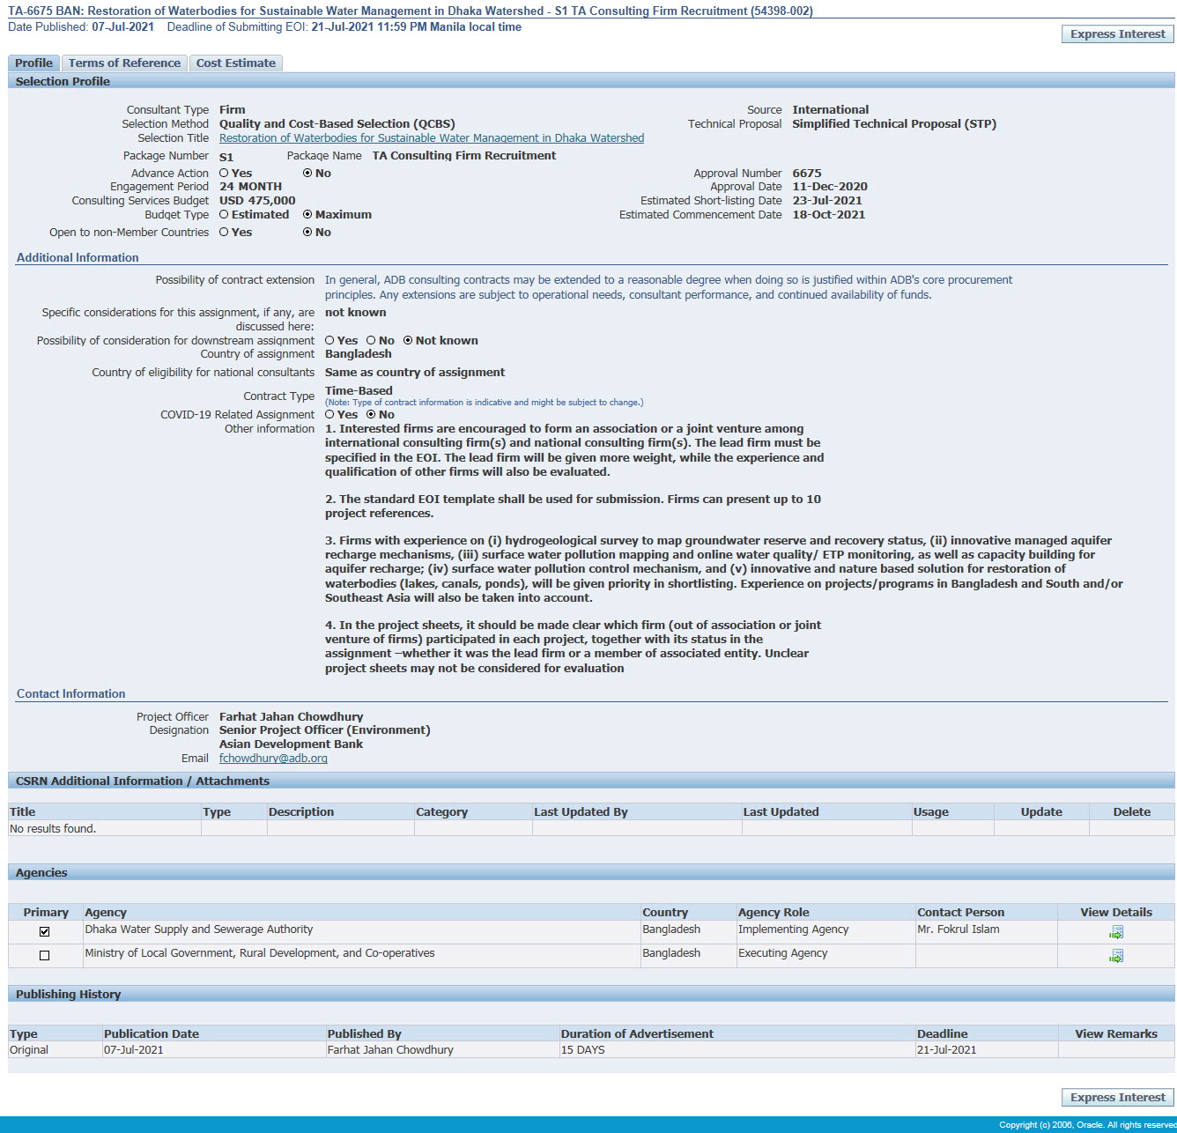This screenshot has width=1177, height=1133.
Task: Open the Restoration of Waterbodies selection title link
Action: 431,138
